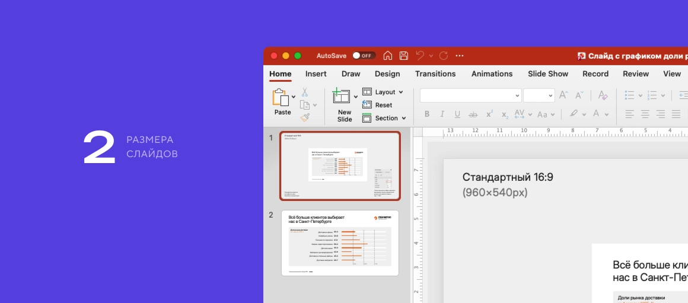Expand the Copy options arrow
Image resolution: width=688 pixels, height=303 pixels.
pos(314,105)
